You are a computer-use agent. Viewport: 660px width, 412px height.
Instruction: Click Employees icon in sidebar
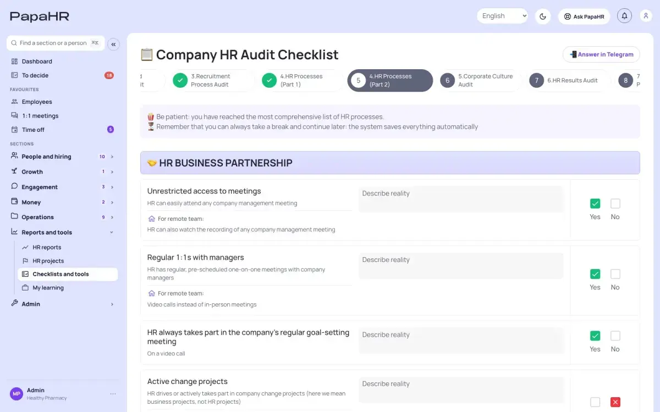click(14, 102)
